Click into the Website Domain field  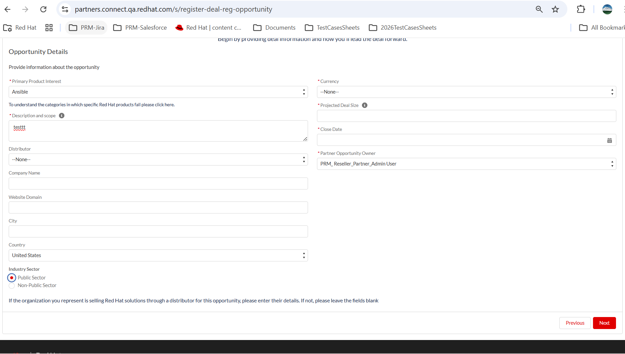tap(158, 207)
